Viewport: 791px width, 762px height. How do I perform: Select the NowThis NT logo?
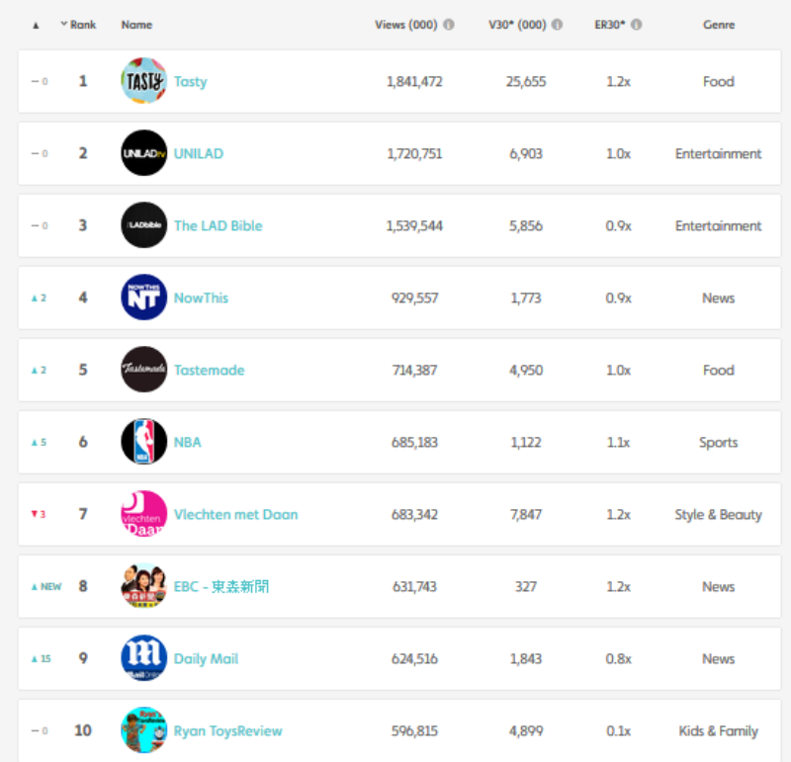click(143, 297)
